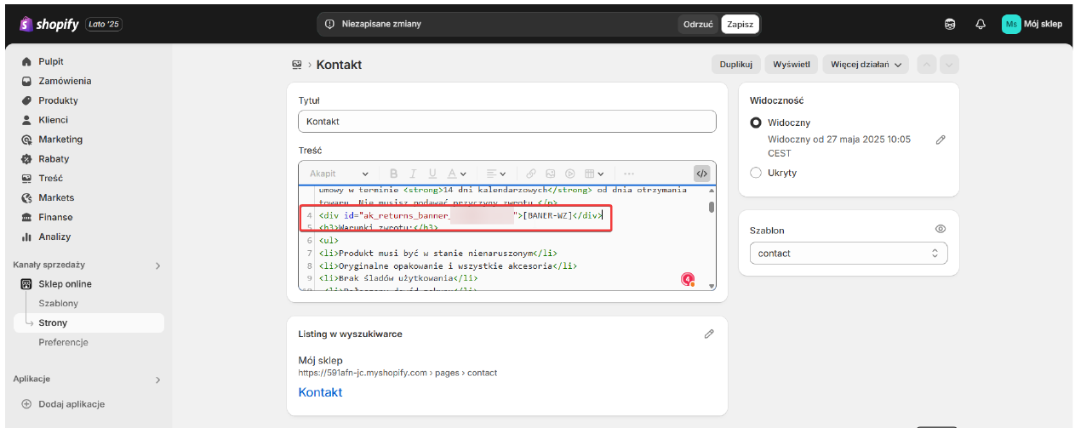
Task: Open the insert table dropdown
Action: click(594, 174)
